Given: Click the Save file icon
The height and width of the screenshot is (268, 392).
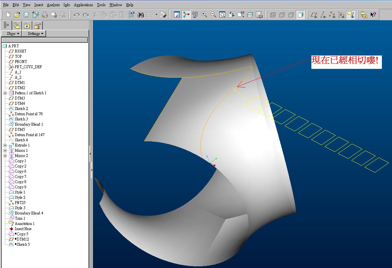Looking at the screenshot, I should [x=26, y=15].
